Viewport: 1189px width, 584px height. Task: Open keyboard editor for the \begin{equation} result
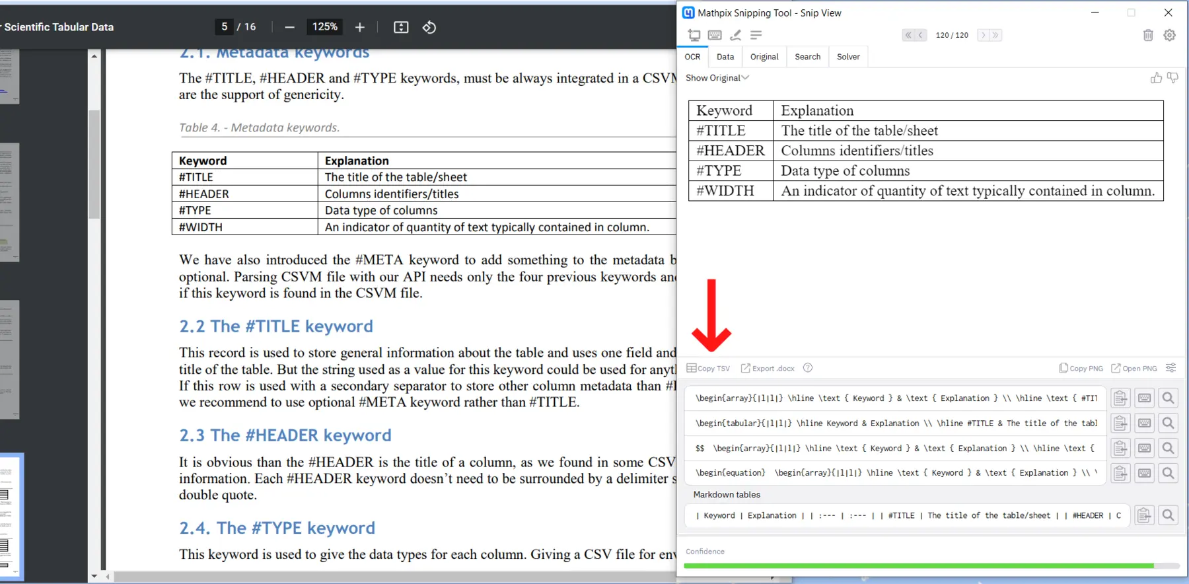[1145, 473]
